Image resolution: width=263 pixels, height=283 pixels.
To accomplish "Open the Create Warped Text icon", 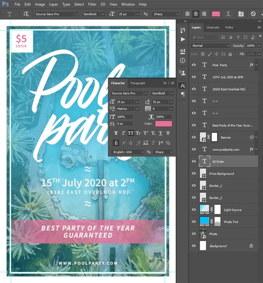I will pyautogui.click(x=228, y=14).
